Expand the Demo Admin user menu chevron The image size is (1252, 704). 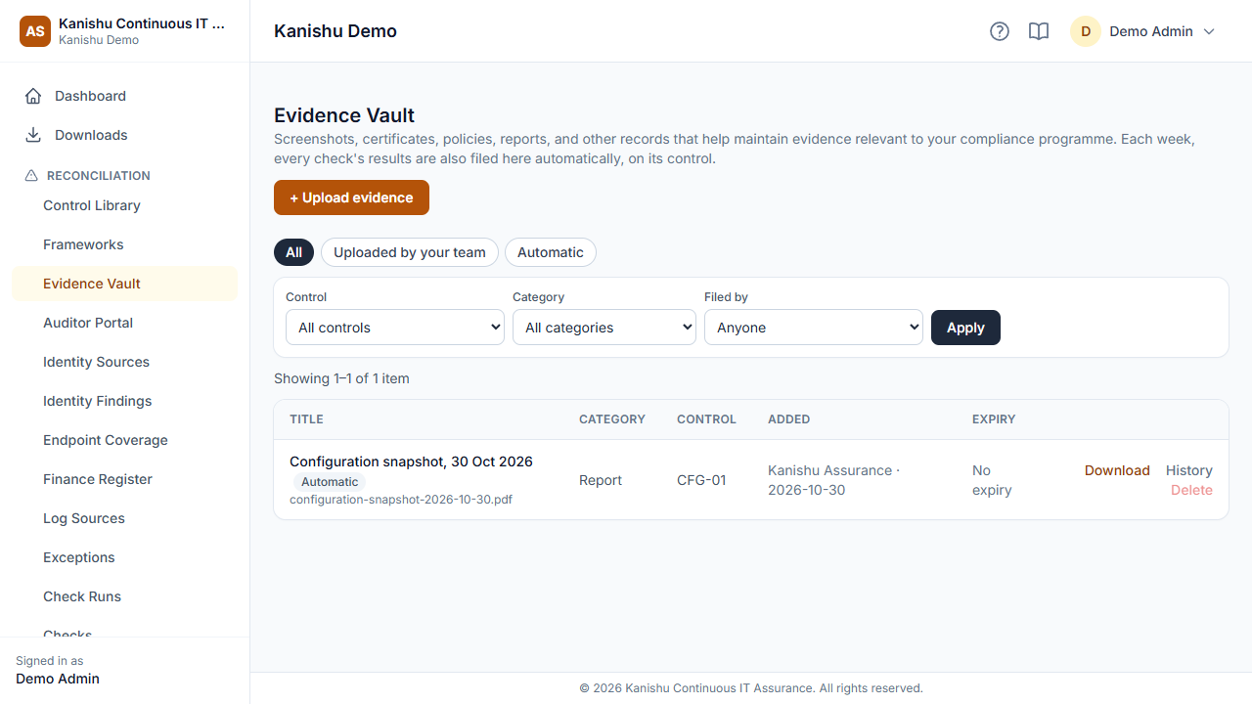pyautogui.click(x=1209, y=31)
